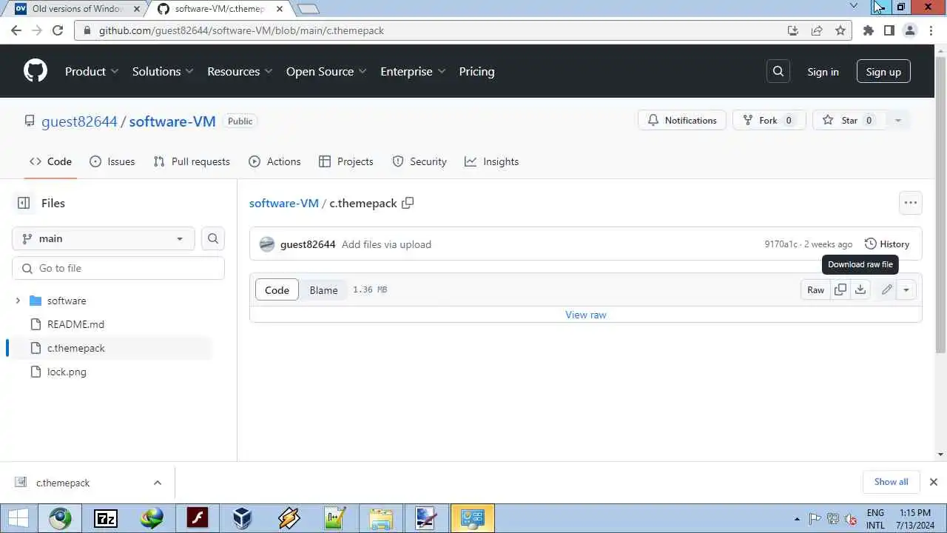Bookmark this page with star icon
Viewport: 947px width, 533px height.
[840, 30]
